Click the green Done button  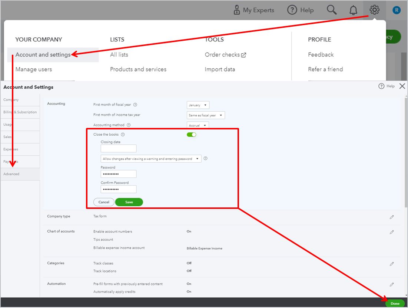pos(395,304)
